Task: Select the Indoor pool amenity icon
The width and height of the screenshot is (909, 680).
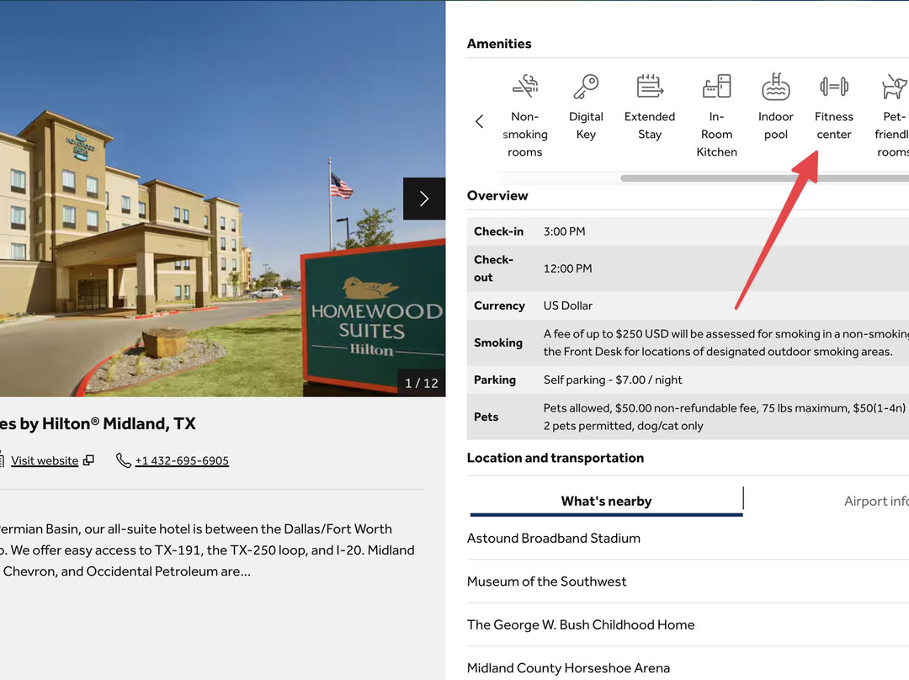Action: [775, 86]
